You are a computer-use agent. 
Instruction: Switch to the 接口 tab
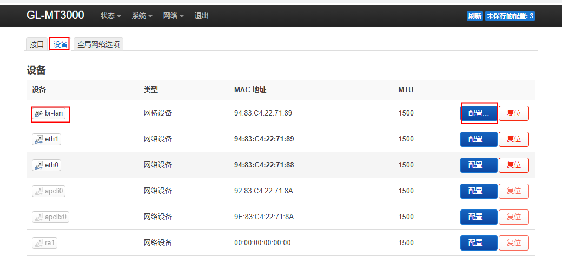click(x=37, y=44)
